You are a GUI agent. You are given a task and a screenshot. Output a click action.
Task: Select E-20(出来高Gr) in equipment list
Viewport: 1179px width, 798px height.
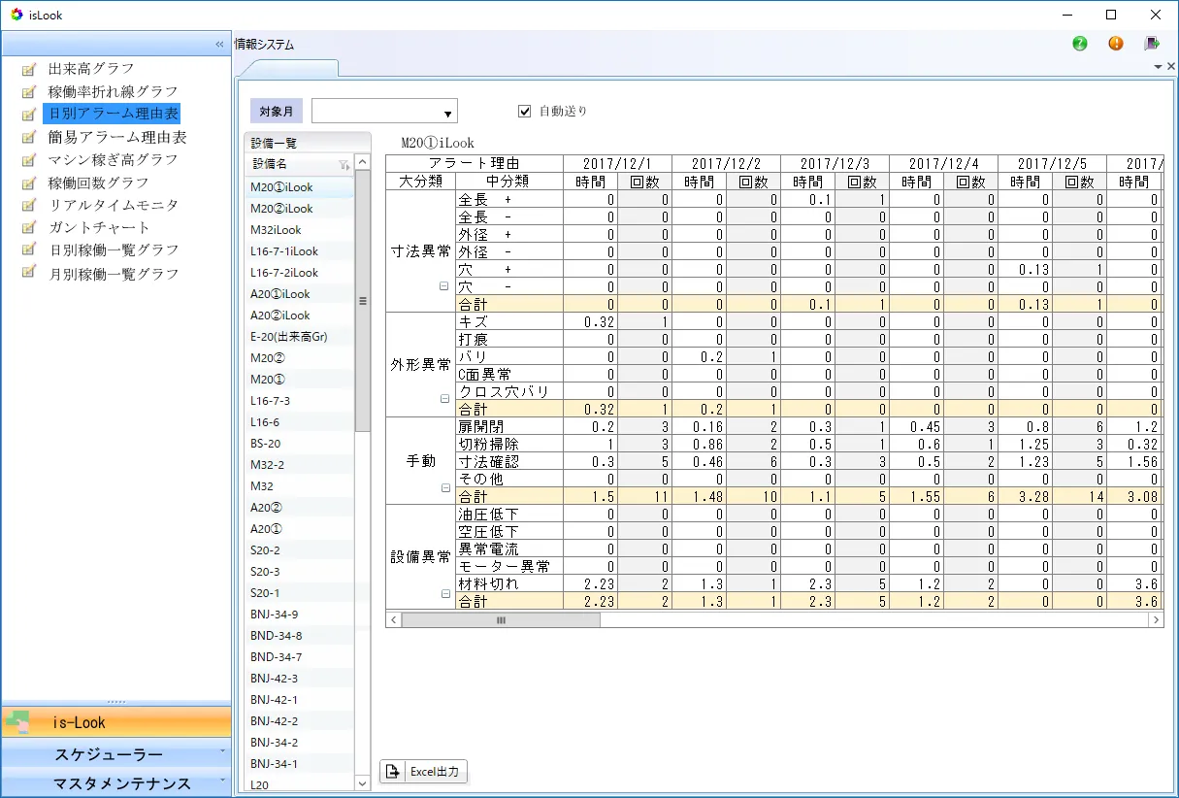[x=299, y=337]
